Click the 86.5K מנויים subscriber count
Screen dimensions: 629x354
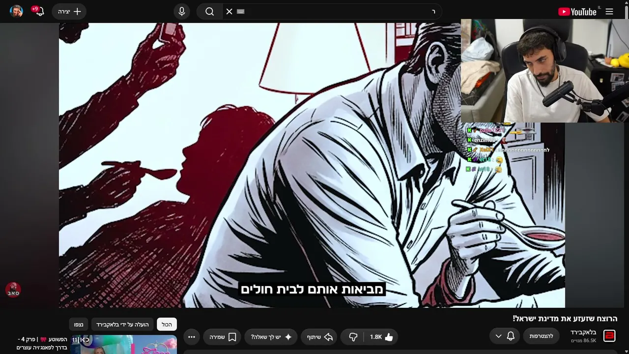pos(583,340)
